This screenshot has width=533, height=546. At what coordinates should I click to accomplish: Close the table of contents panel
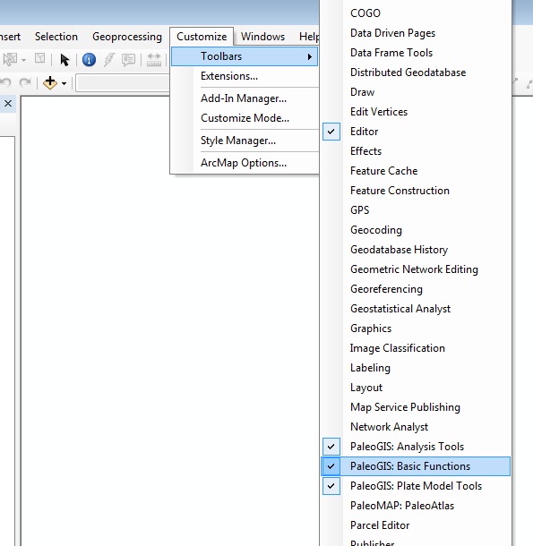(x=8, y=104)
